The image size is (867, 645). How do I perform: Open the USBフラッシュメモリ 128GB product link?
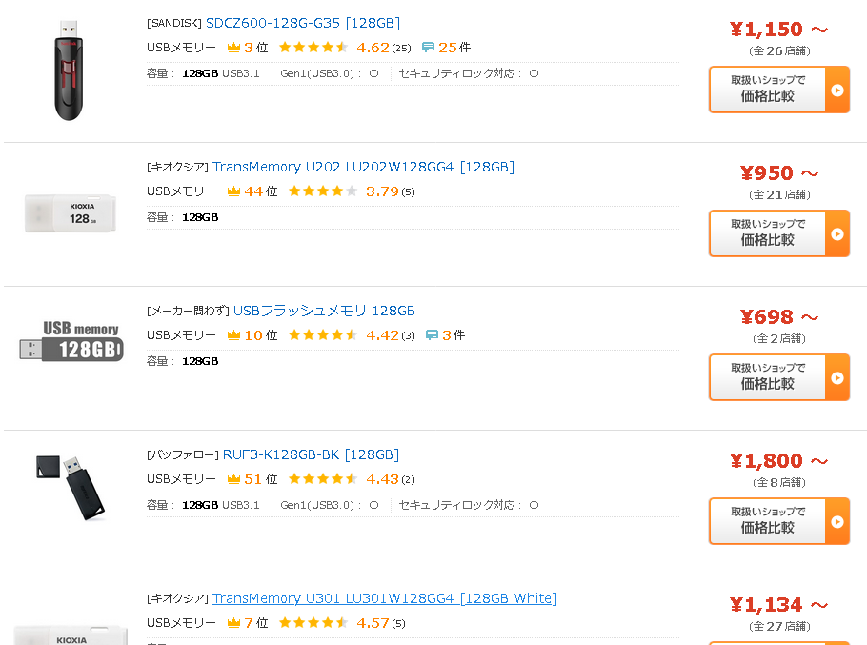[324, 311]
